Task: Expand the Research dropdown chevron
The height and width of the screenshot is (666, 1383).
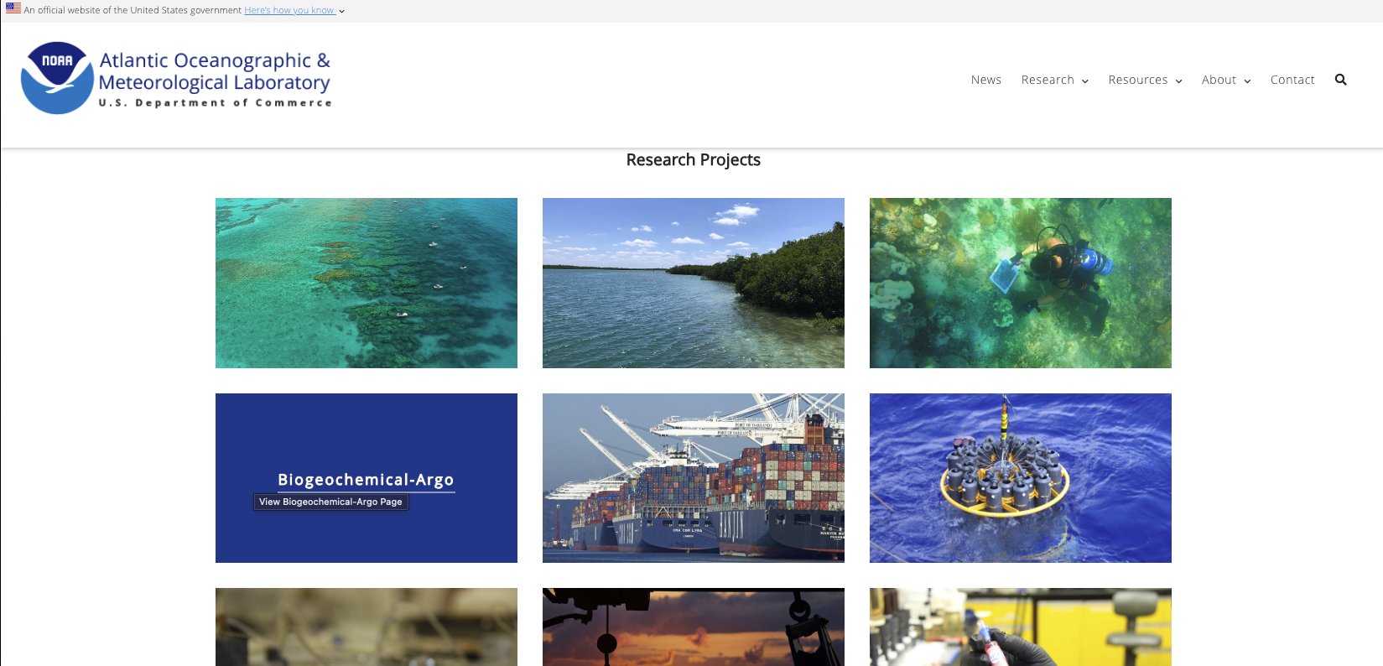Action: [x=1085, y=81]
